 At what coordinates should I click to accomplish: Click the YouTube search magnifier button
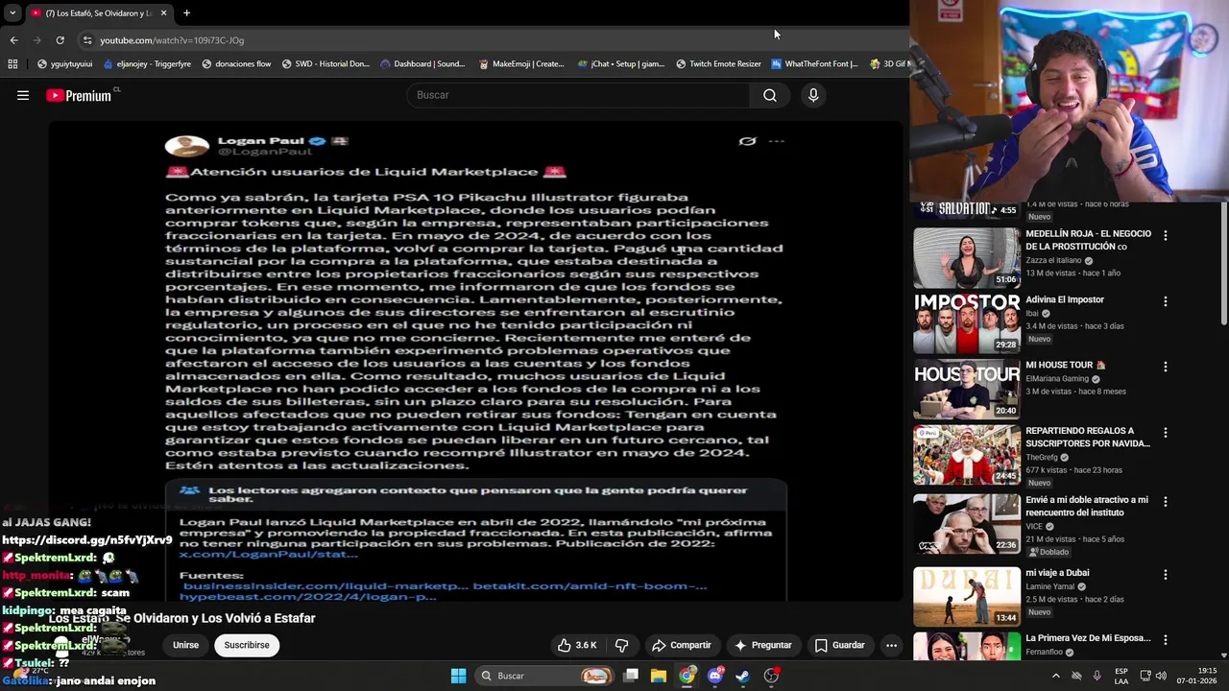tap(770, 95)
